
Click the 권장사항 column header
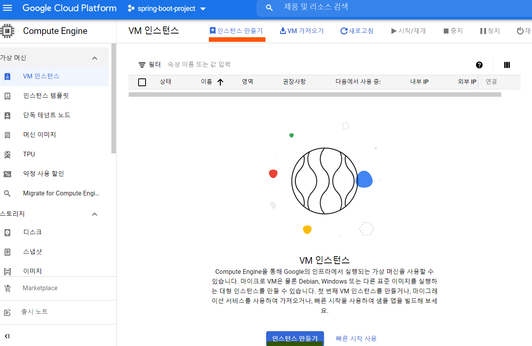(x=294, y=82)
